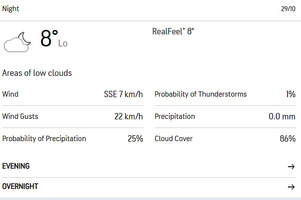Select the 0.0 mm precipitation value
Screen dimensions: 301x200
[282, 116]
